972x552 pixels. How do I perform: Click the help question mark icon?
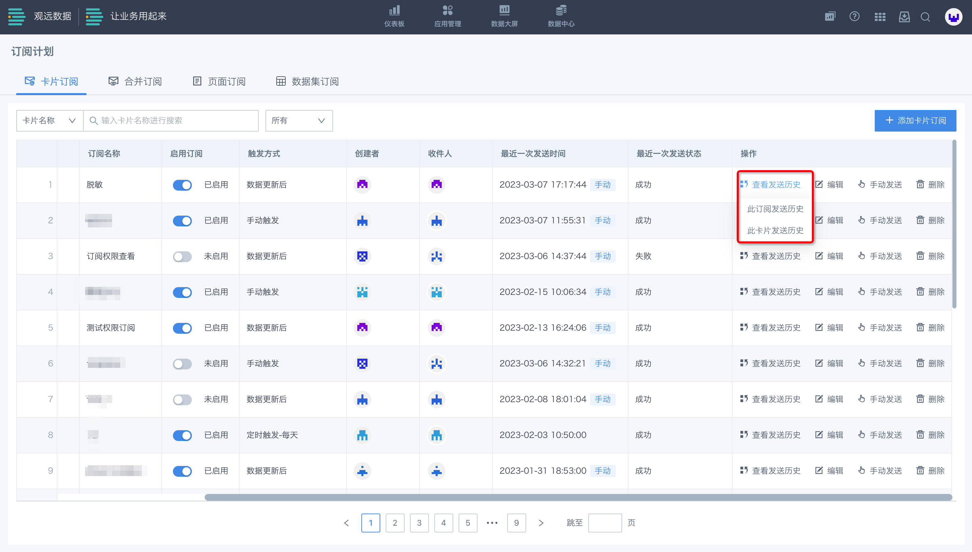(x=854, y=17)
